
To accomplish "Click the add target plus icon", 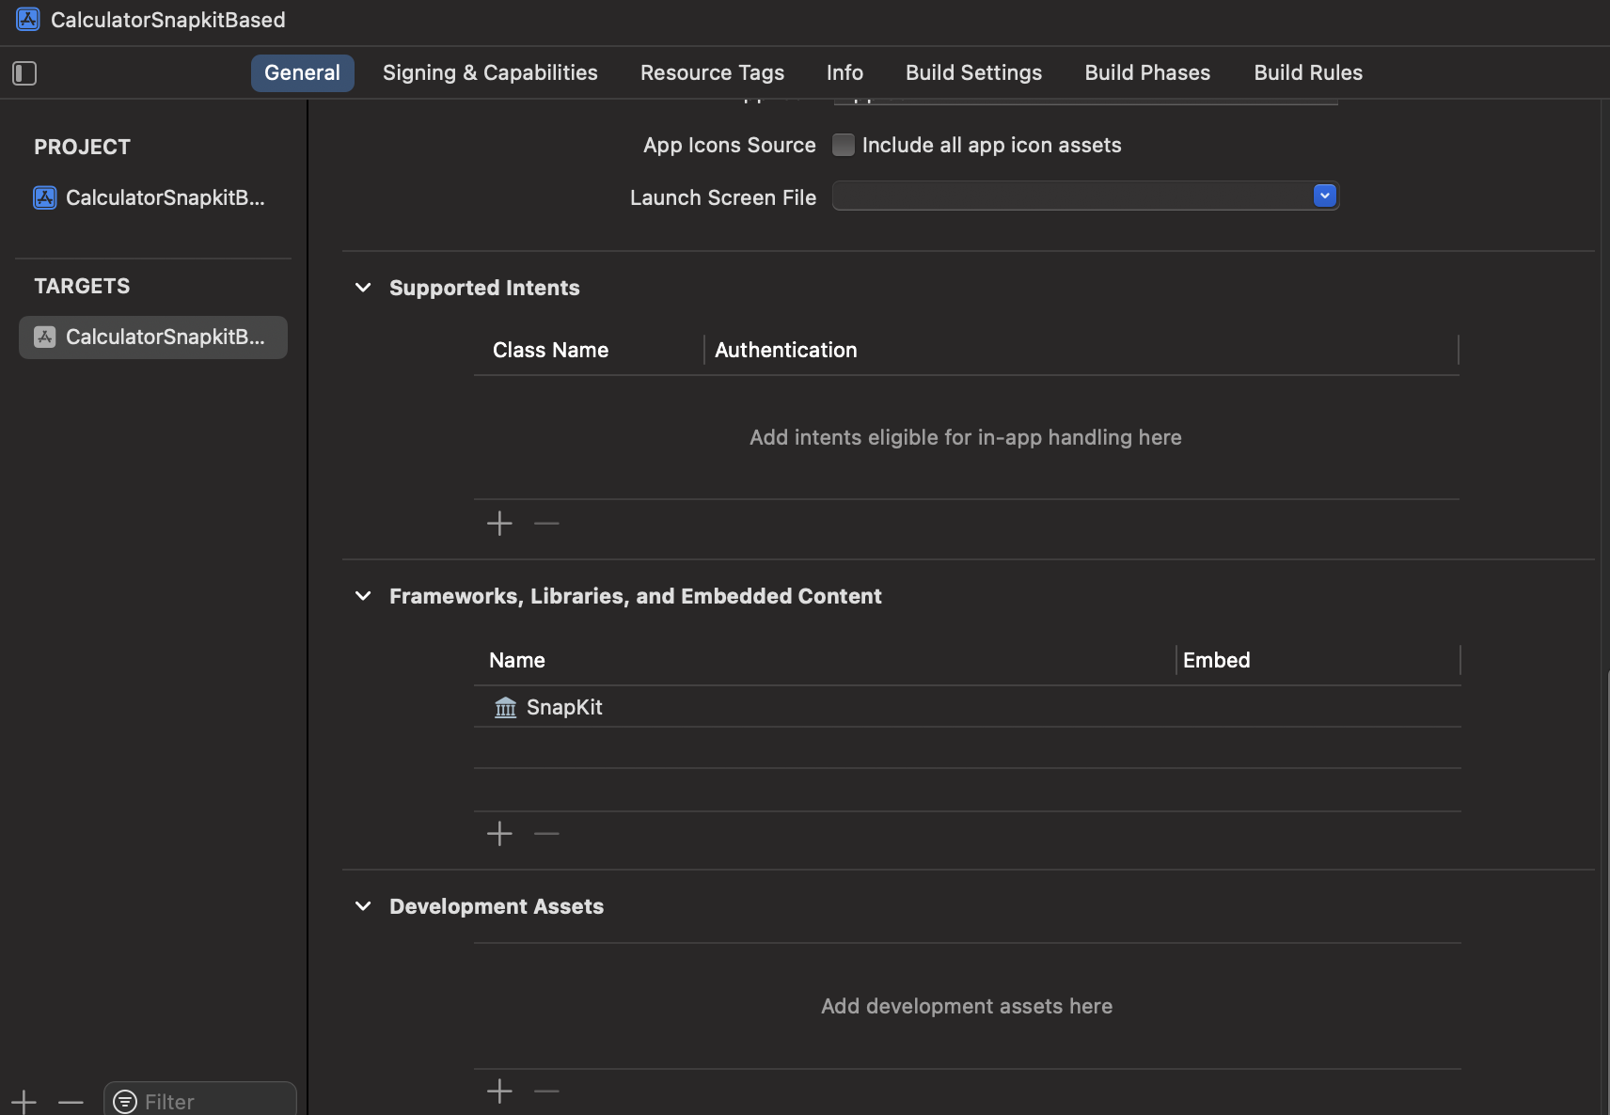I will (24, 1101).
